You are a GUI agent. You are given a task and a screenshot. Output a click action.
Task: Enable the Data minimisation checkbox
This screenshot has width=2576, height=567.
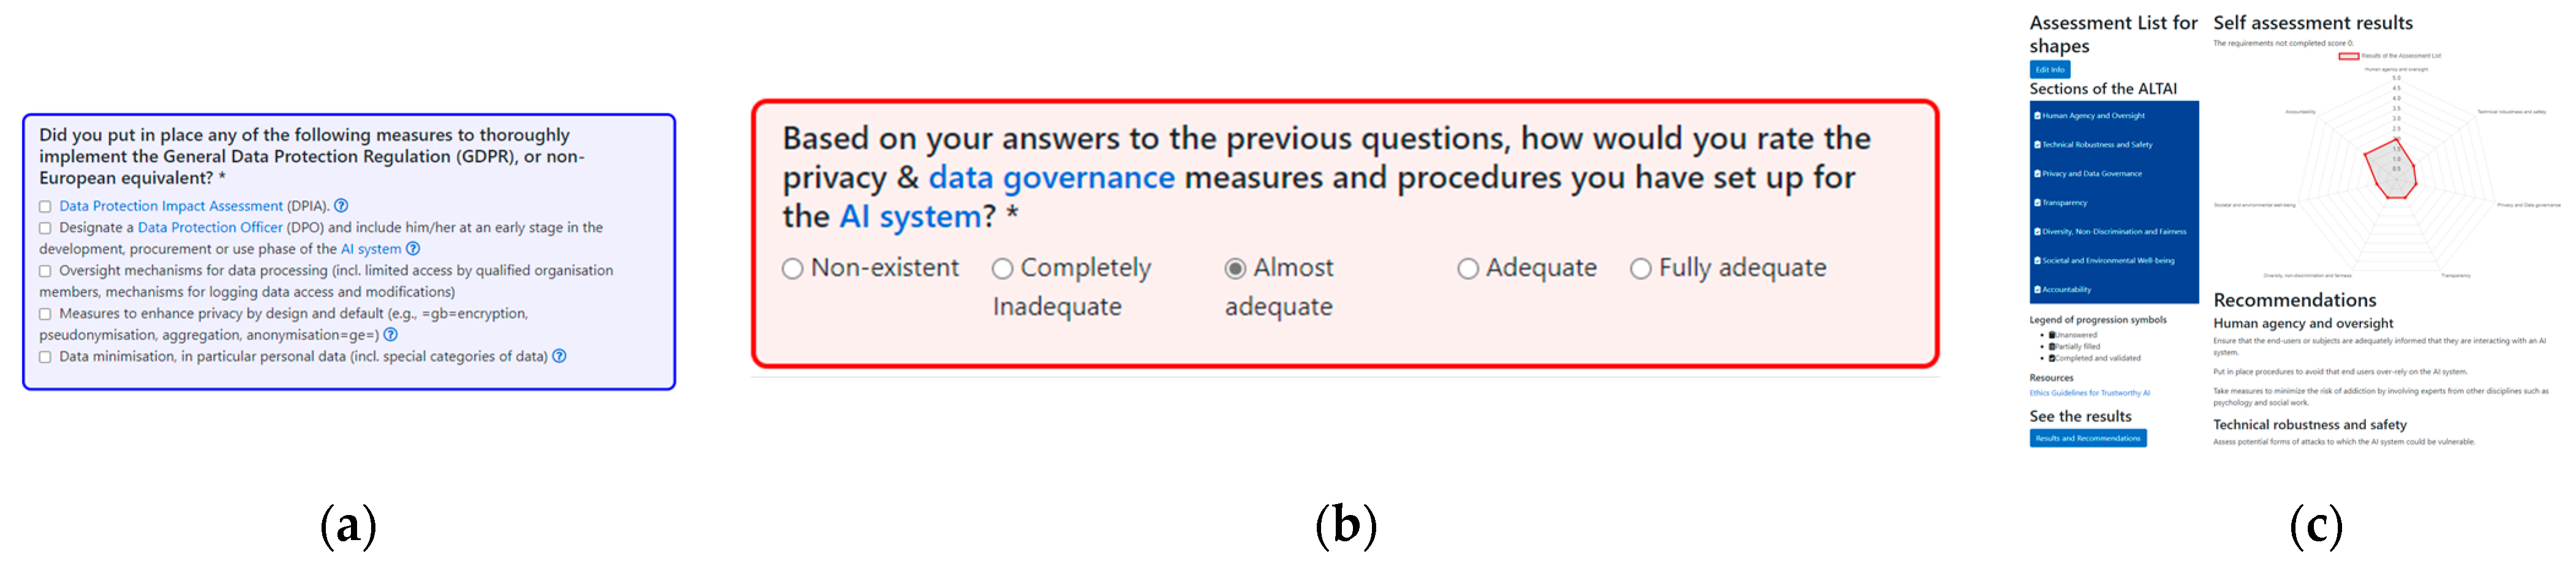tap(45, 357)
